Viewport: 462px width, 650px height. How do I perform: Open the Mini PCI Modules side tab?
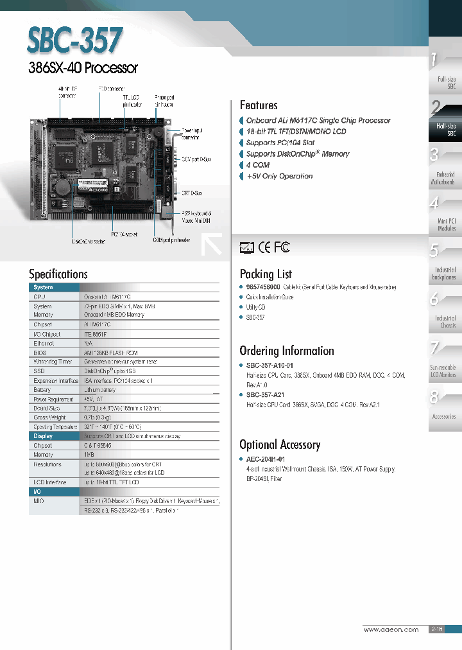(x=445, y=213)
